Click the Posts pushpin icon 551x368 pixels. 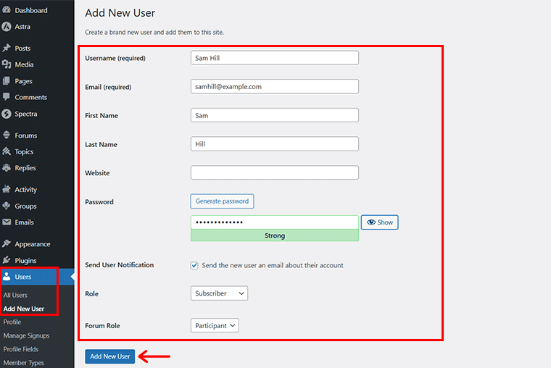(7, 48)
